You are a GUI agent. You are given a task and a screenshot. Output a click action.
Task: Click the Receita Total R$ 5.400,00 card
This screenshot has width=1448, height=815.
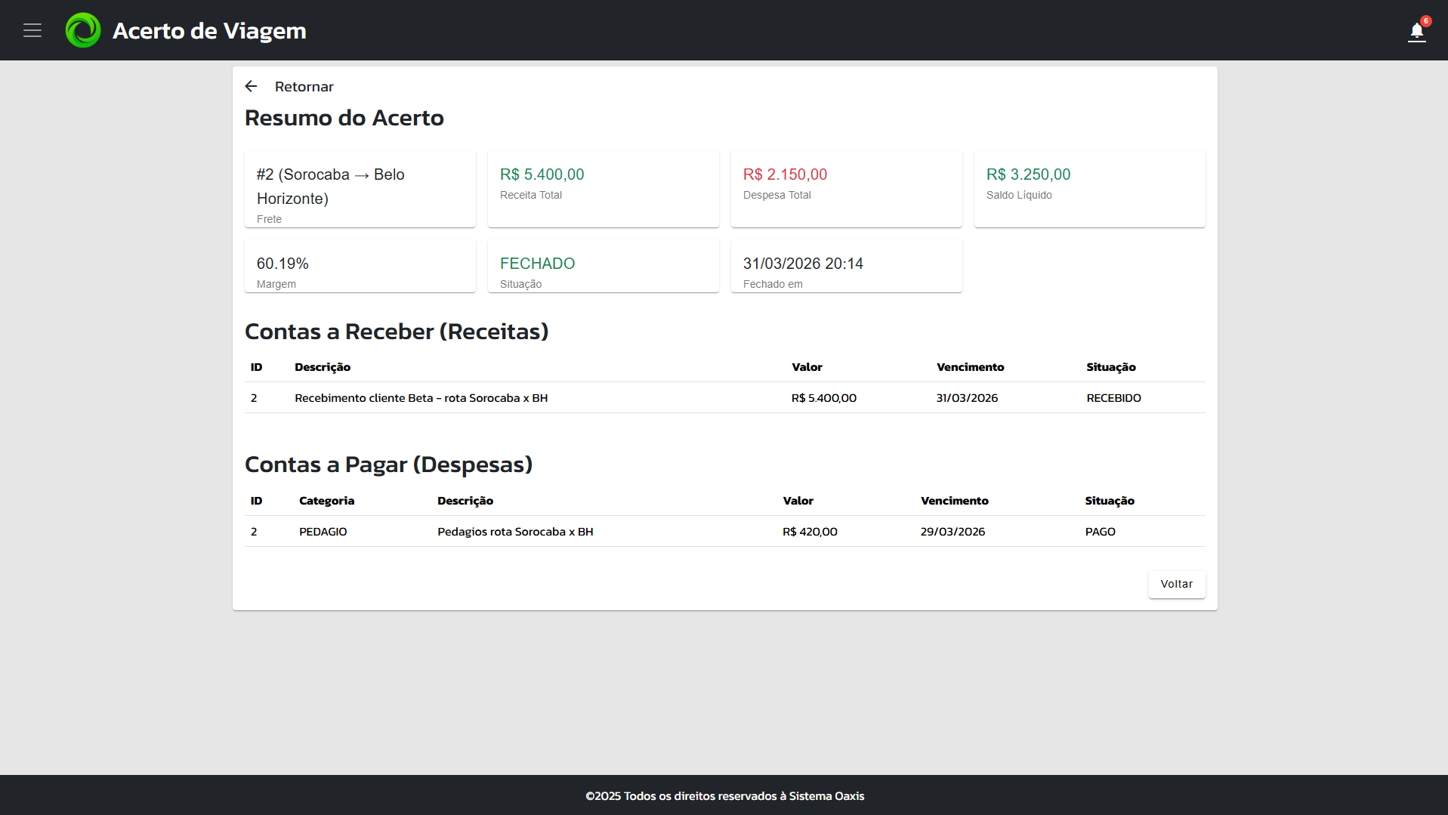pos(603,189)
